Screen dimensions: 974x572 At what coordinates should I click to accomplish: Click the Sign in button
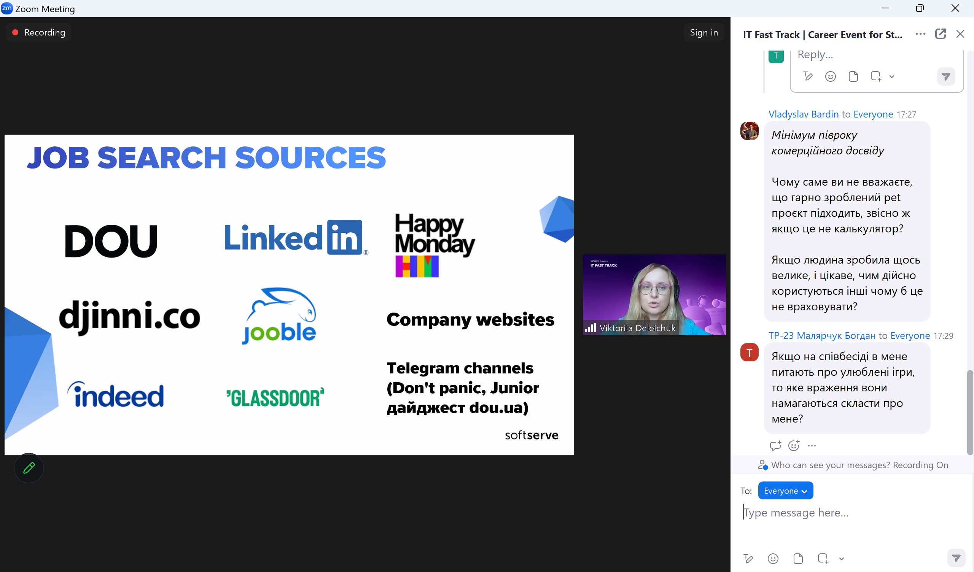703,32
